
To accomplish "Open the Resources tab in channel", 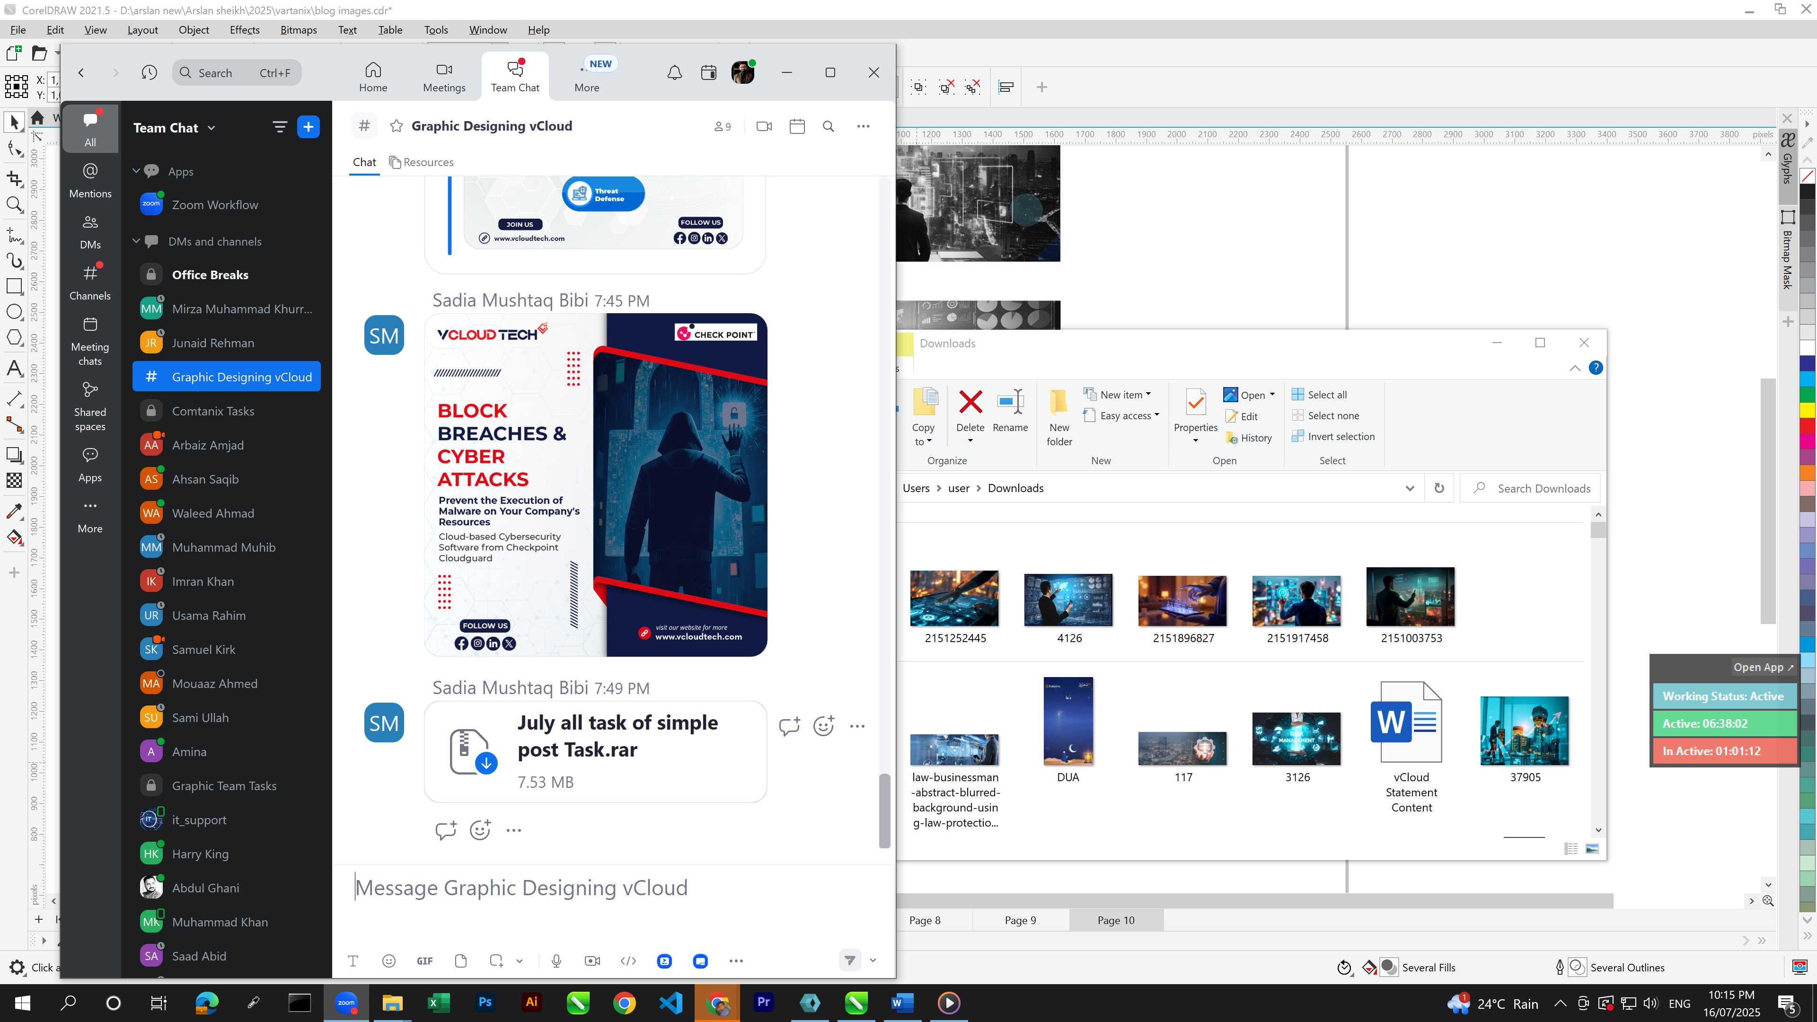I will tap(421, 162).
